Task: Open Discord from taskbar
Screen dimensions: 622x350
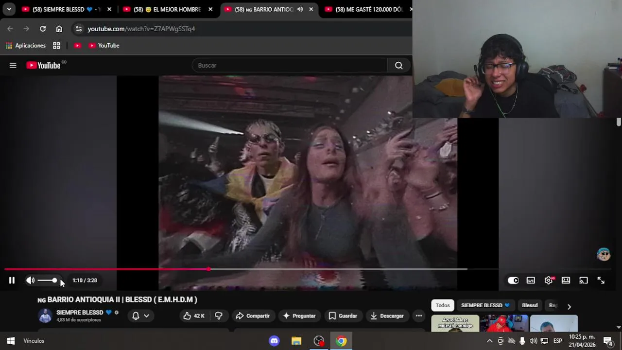Action: [x=274, y=341]
